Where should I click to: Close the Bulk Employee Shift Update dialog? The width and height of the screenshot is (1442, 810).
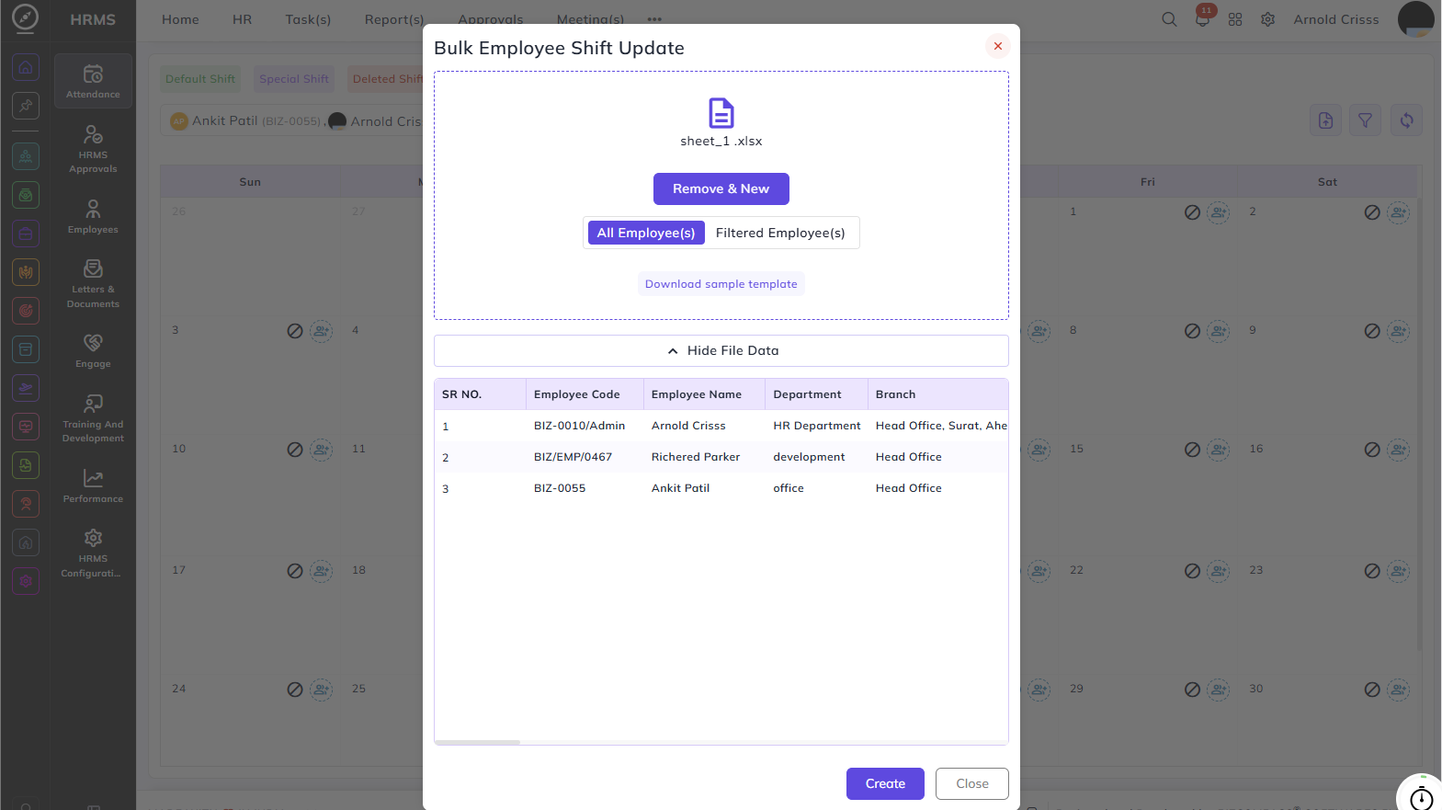pyautogui.click(x=998, y=46)
